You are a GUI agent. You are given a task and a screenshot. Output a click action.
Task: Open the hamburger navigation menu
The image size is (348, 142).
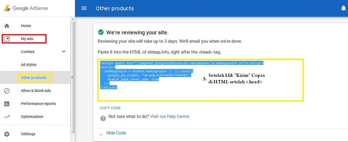click(84, 8)
